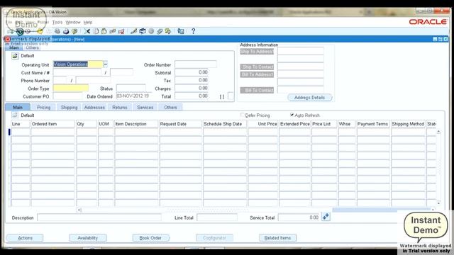The width and height of the screenshot is (454, 255).
Task: Click the Delete Record toolbar icon
Action: pyautogui.click(x=121, y=31)
